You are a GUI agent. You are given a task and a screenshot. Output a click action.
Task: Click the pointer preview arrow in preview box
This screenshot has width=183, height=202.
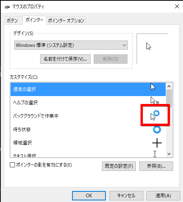point(149,46)
